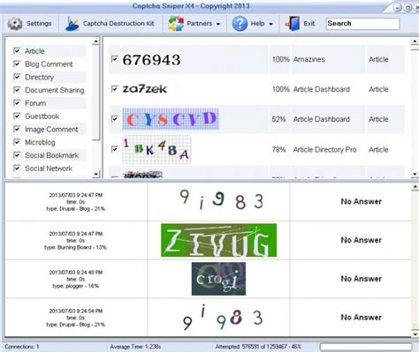
Task: Select the 1BK48A grid captcha image
Action: pos(156,149)
